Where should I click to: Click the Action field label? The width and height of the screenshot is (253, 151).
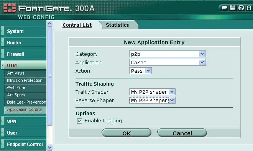point(83,71)
